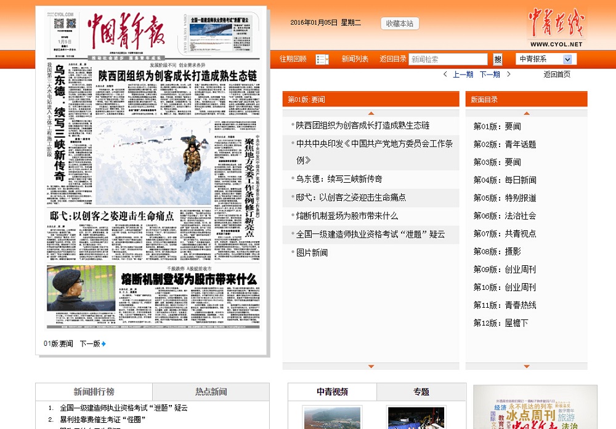Viewport: 616px width, 429px height.
Task: Click 返回首页
Action: click(x=557, y=74)
